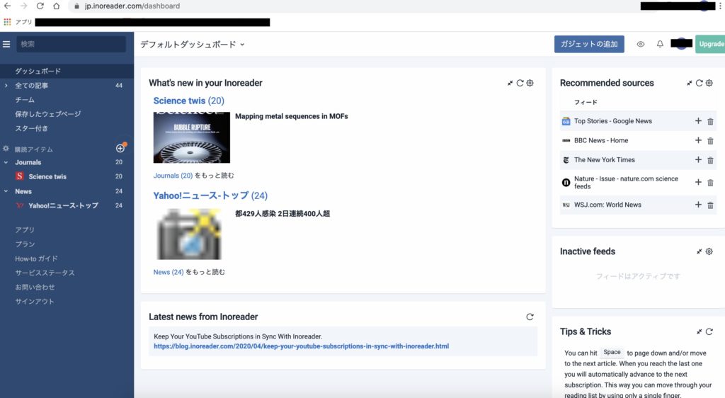725x398 pixels.
Task: Open 全ての記事 in sidebar
Action: 31,86
